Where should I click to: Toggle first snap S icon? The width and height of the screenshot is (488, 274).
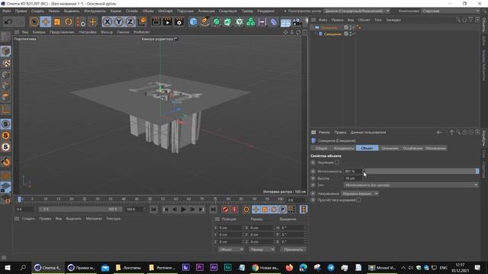coord(5,124)
